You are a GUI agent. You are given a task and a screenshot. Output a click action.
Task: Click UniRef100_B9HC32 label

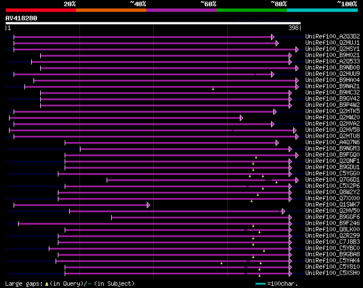click(x=332, y=93)
